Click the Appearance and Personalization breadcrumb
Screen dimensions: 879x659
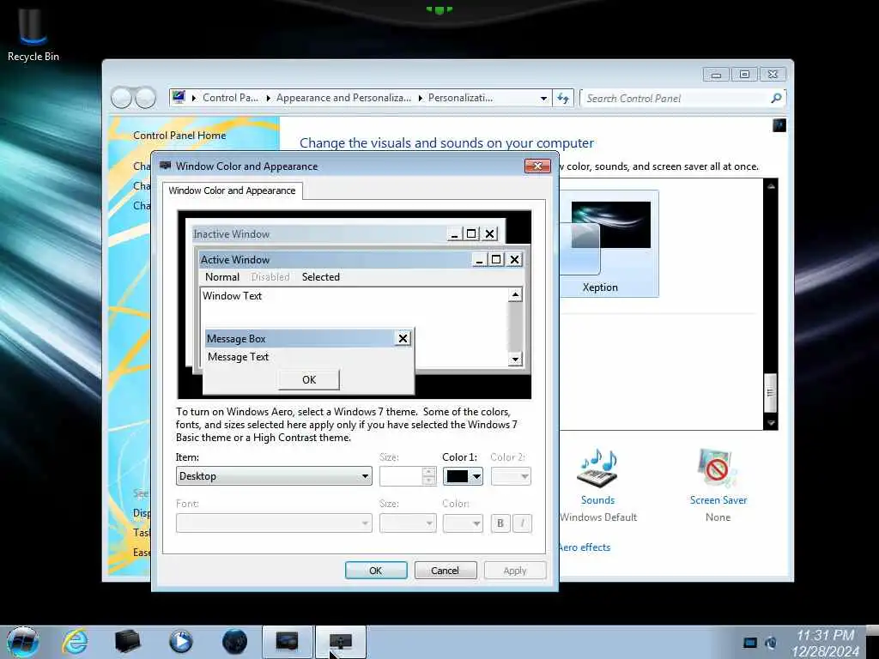pyautogui.click(x=343, y=98)
